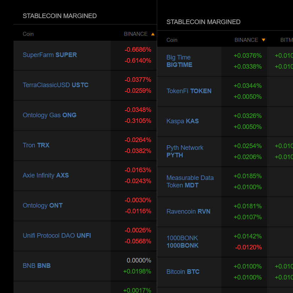Screen dimensions: 293x293
Task: Click 1000BONK negative rate -0.0120%
Action: [248, 247]
